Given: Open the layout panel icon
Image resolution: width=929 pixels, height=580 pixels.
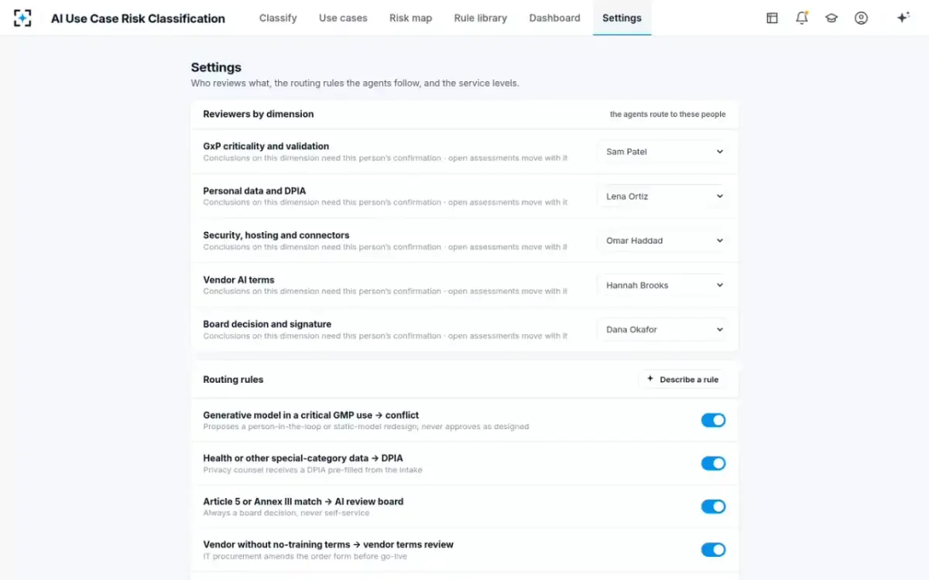Looking at the screenshot, I should coord(772,18).
